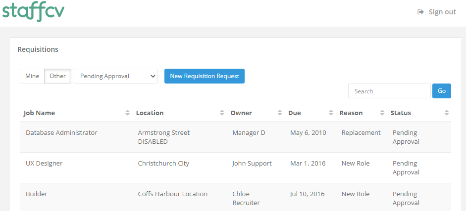Screen dimensions: 466x211
Task: Sort by Location column arrows
Action: pos(222,113)
